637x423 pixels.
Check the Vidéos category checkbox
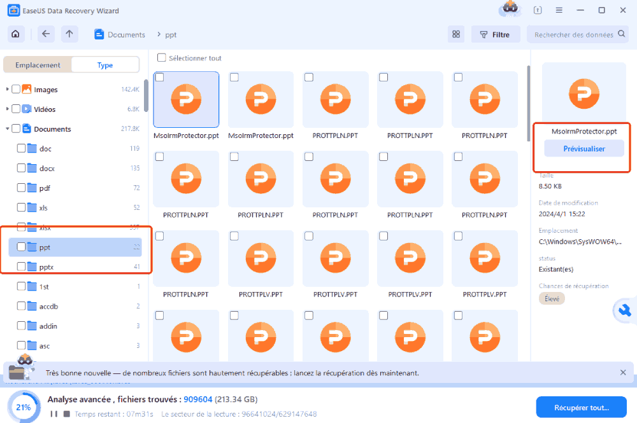tap(16, 109)
